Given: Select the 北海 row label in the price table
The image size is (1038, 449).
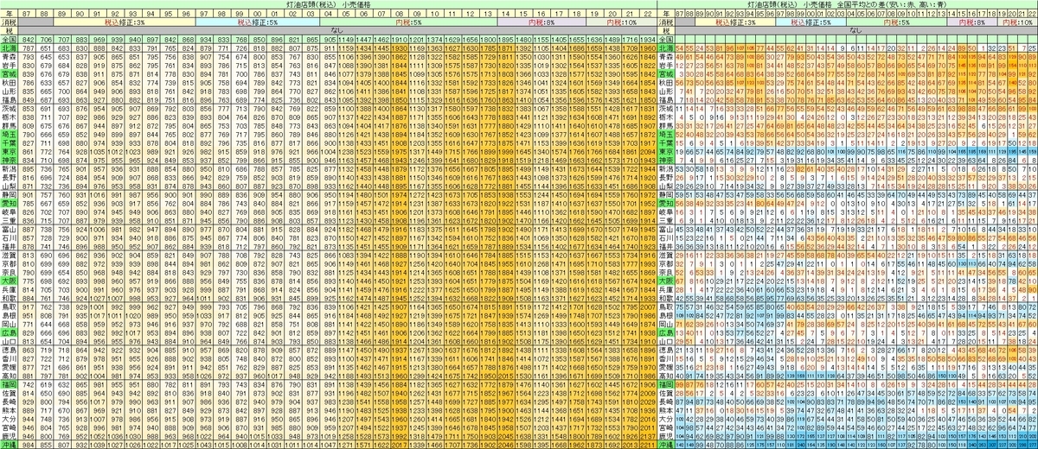Looking at the screenshot, I should click(9, 47).
